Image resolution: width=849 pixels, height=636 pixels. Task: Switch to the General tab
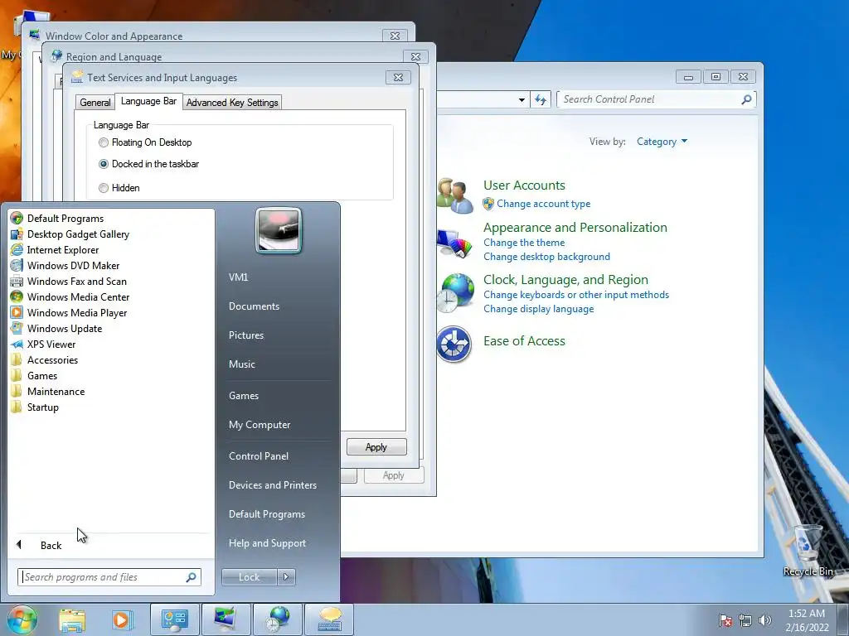point(95,102)
